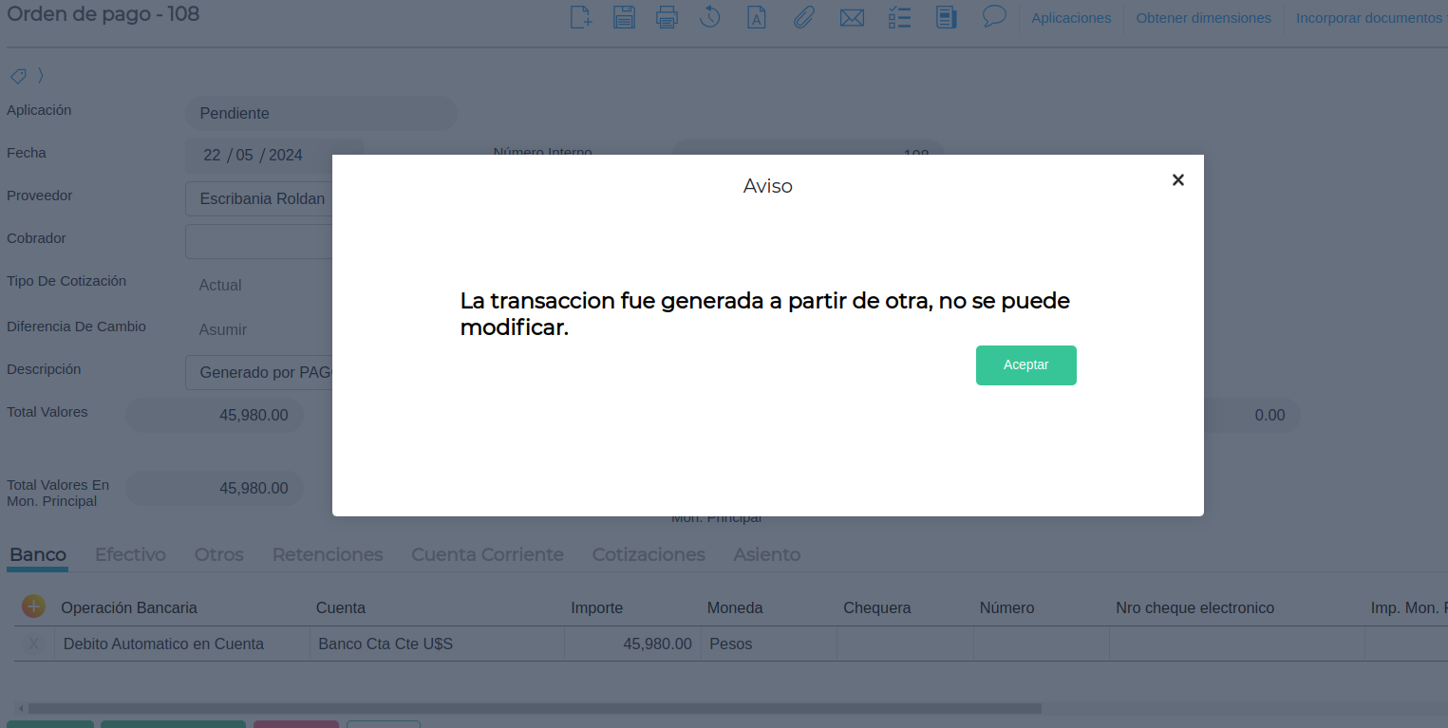1448x728 pixels.
Task: Send by email envelope icon
Action: tap(852, 17)
